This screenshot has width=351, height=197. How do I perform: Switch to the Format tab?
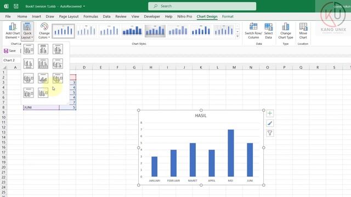pos(228,16)
